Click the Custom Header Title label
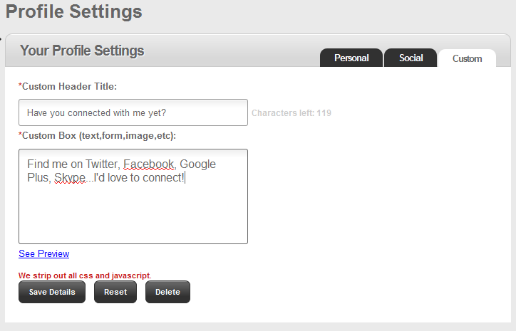 point(68,86)
